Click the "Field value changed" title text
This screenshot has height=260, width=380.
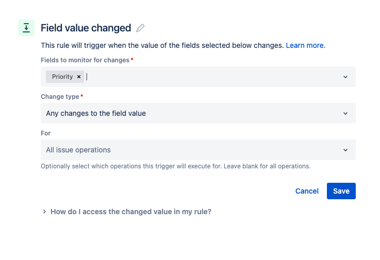pyautogui.click(x=86, y=28)
